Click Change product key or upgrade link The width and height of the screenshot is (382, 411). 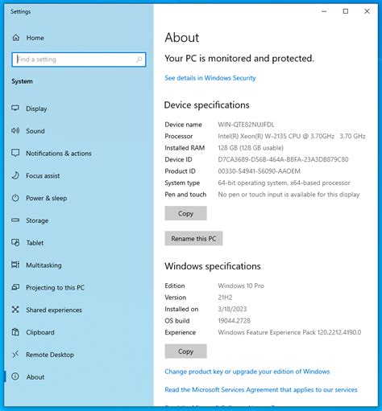pyautogui.click(x=247, y=372)
